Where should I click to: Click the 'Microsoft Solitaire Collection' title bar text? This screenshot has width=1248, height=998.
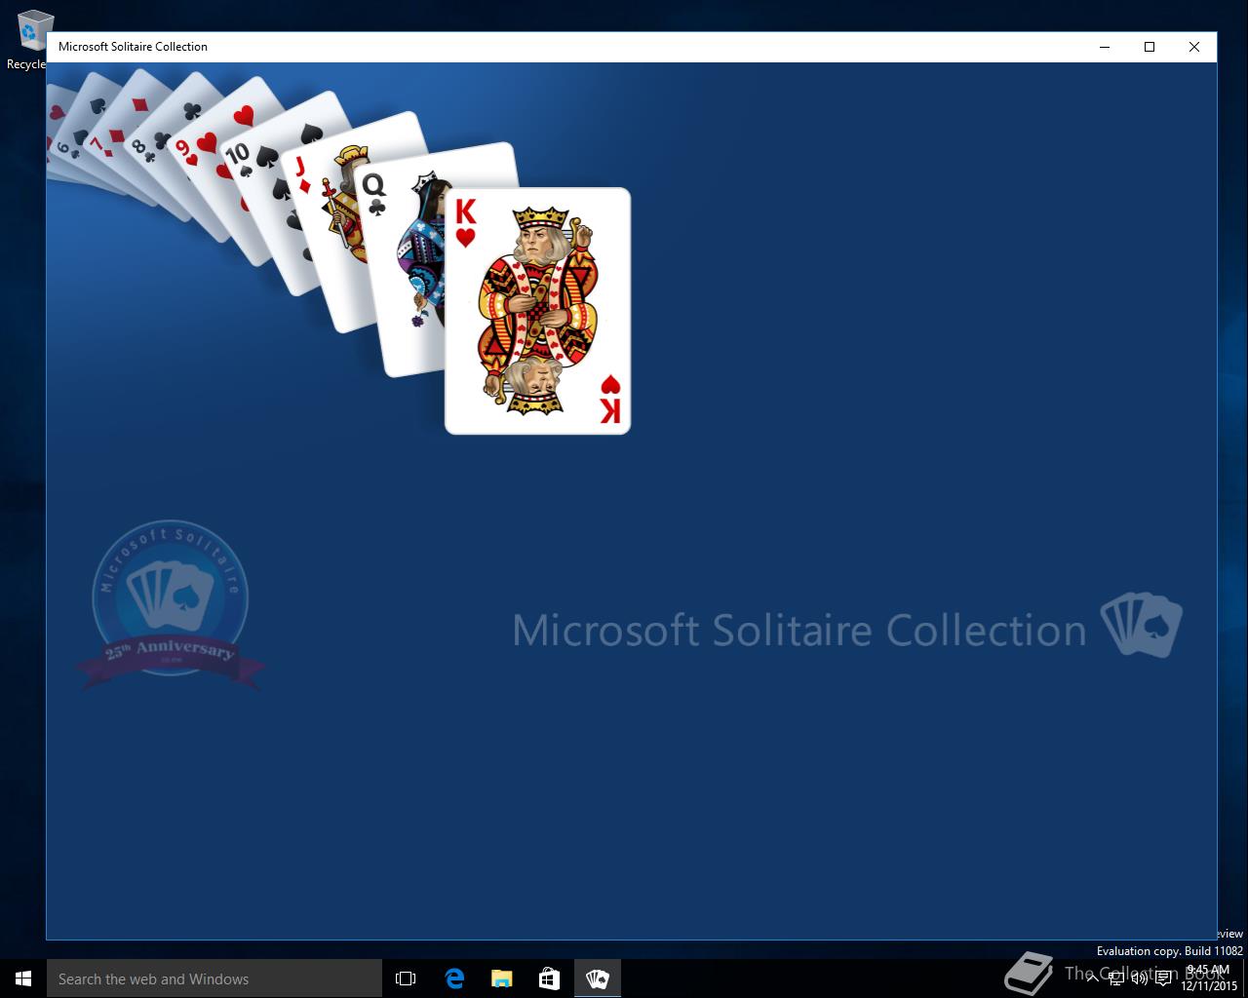[133, 47]
